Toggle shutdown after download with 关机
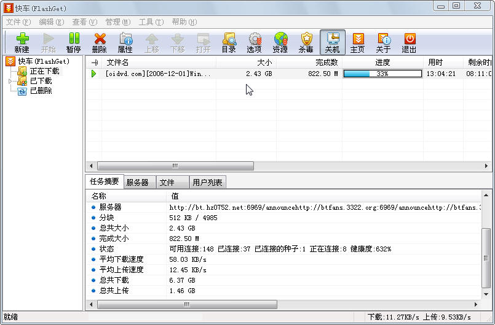The image size is (495, 325). tap(333, 42)
